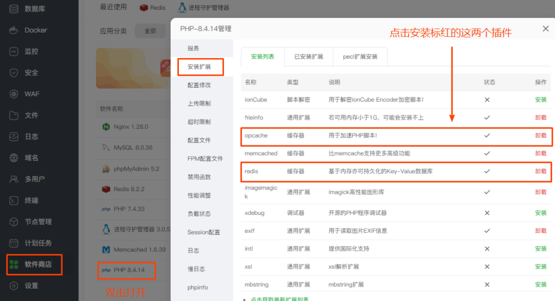Click the 域名 globe icon in sidebar
Screen dimensions: 555x301
[x=14, y=158]
